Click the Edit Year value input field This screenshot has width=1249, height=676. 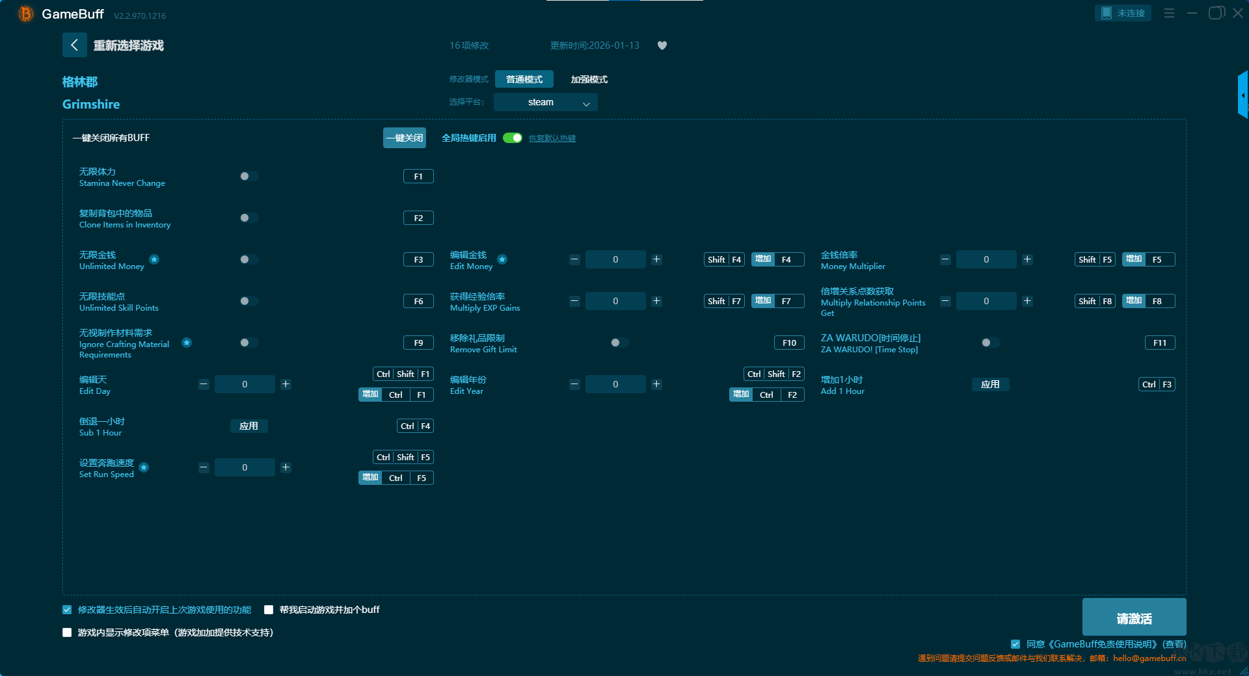(615, 384)
